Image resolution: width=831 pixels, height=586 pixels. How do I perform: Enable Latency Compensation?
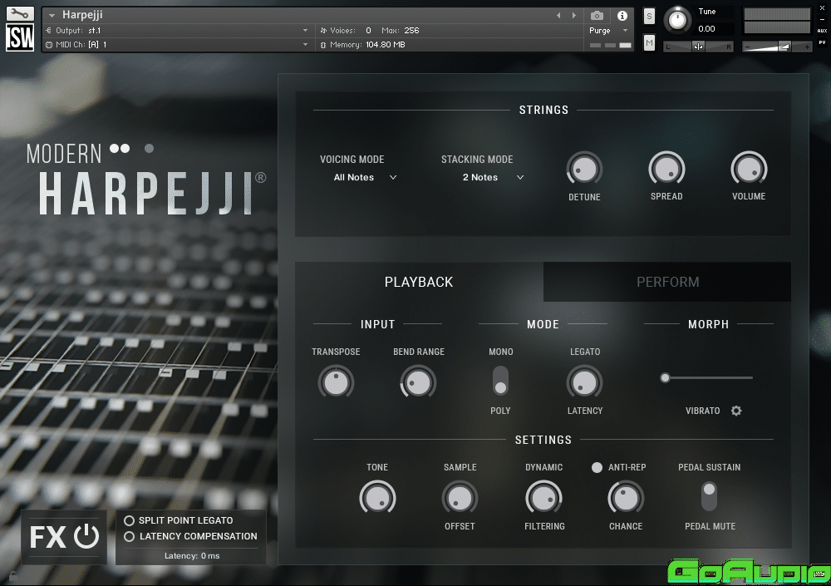pos(129,537)
